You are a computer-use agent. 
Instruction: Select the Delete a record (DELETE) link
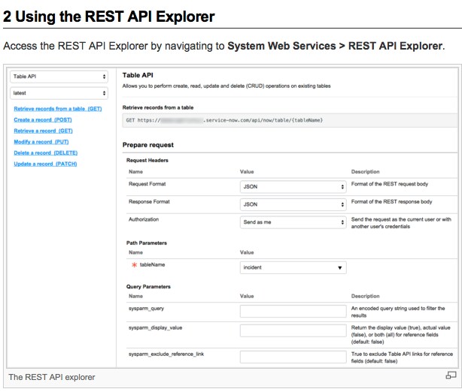tap(45, 152)
